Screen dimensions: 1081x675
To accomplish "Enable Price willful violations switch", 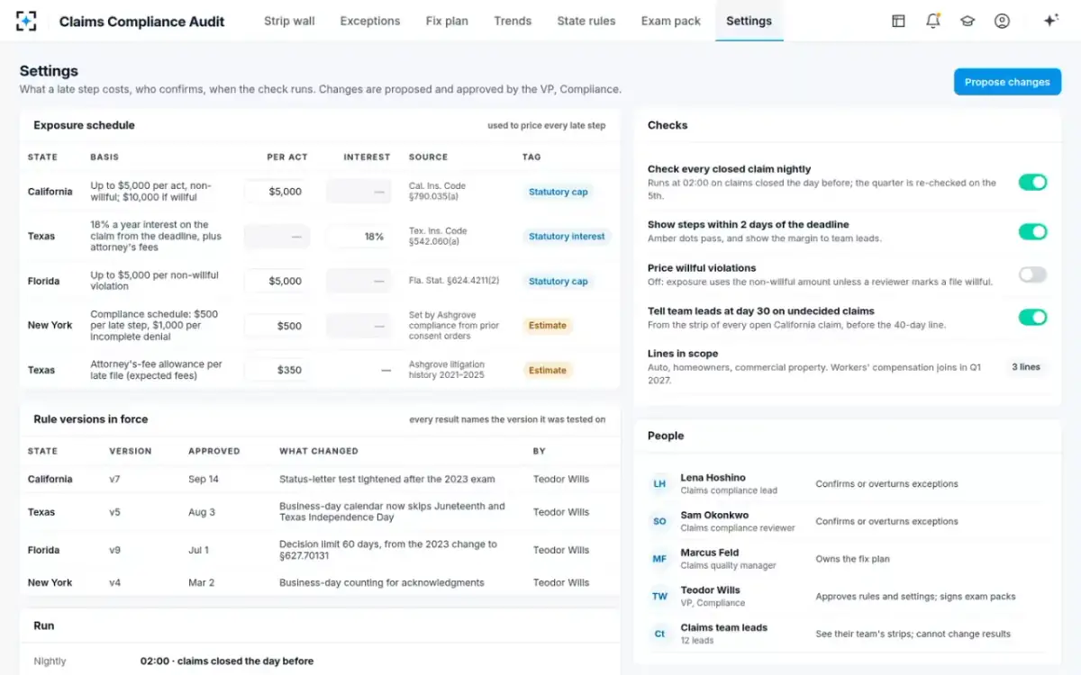I will (1032, 274).
